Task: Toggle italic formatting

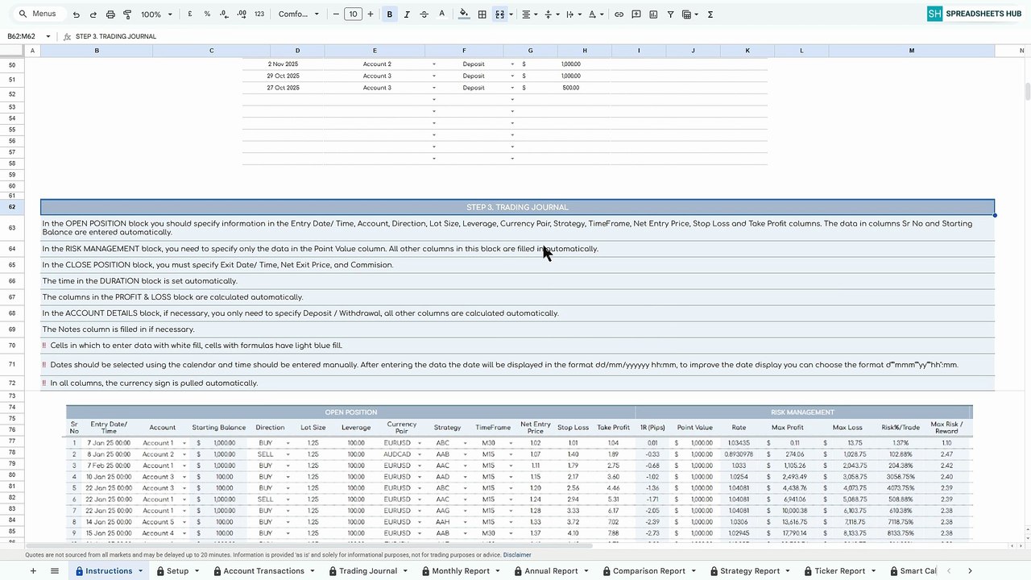Action: 407,14
